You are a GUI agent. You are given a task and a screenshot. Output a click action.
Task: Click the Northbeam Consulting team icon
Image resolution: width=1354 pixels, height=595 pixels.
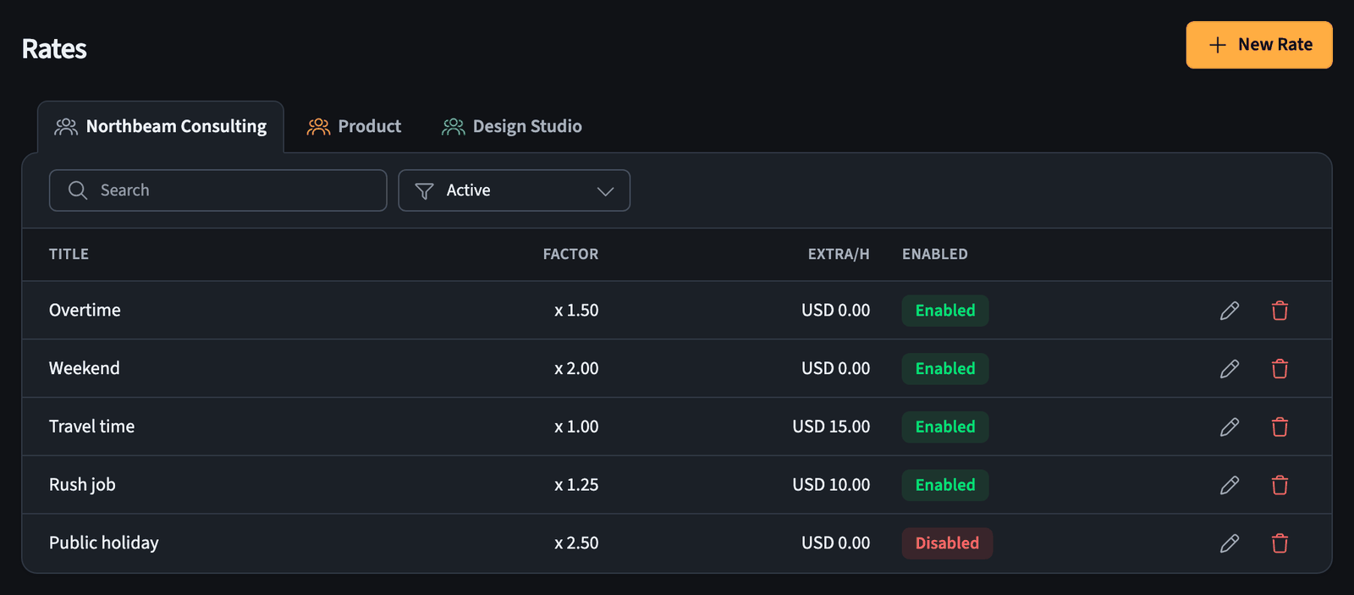[x=66, y=127]
